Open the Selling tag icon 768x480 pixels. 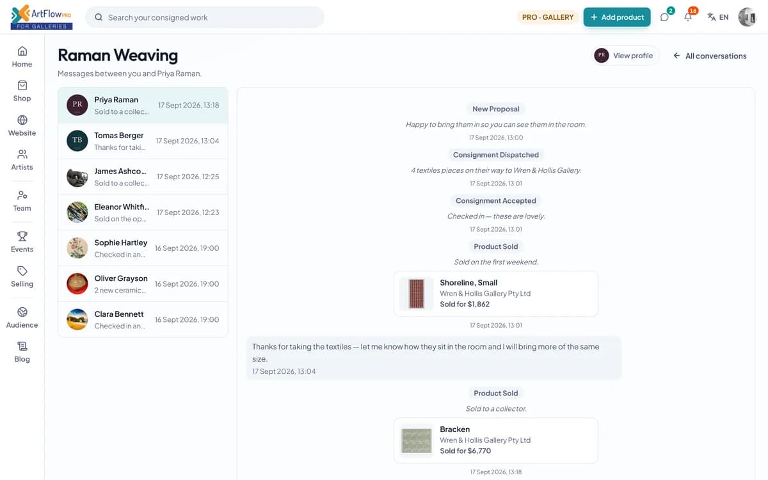click(x=22, y=271)
